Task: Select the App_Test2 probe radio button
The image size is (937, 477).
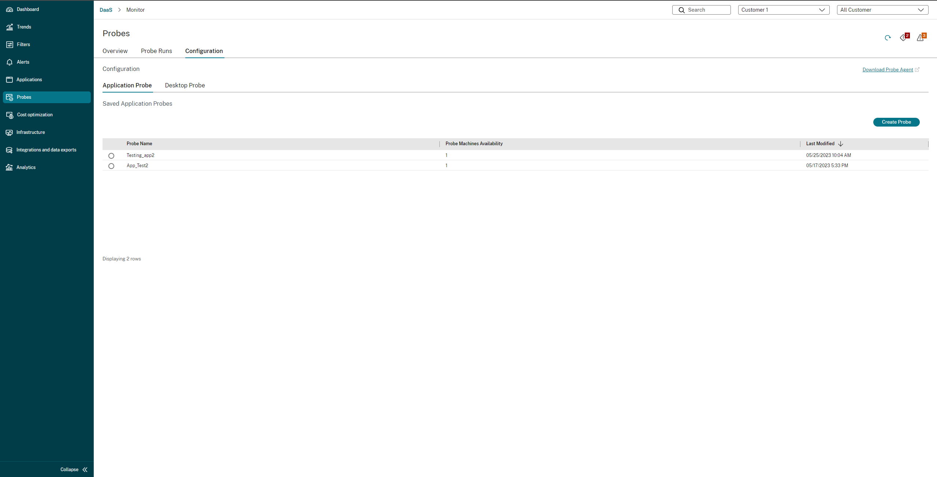Action: coord(111,166)
